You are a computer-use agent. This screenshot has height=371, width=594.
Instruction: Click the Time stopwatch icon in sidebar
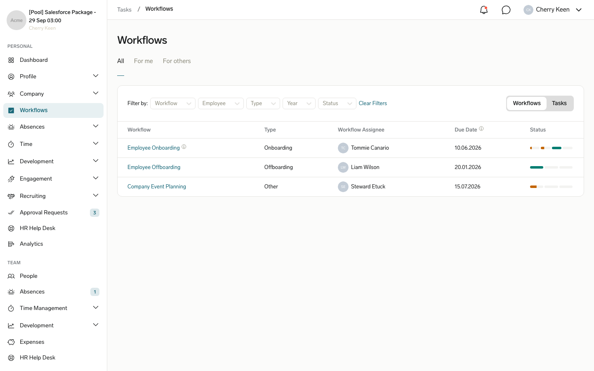[x=11, y=144]
